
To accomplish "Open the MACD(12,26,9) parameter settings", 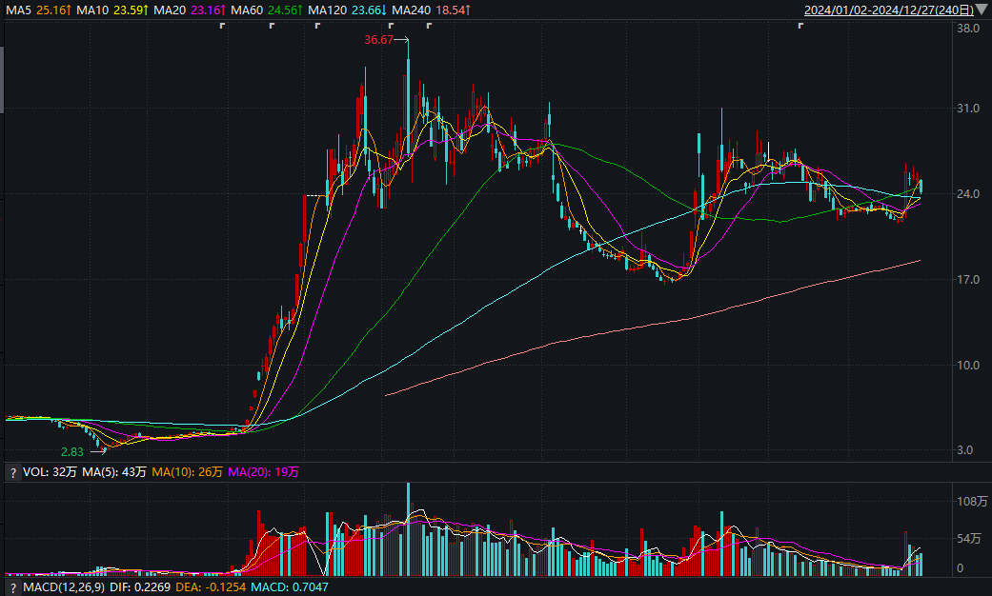I will [x=64, y=587].
